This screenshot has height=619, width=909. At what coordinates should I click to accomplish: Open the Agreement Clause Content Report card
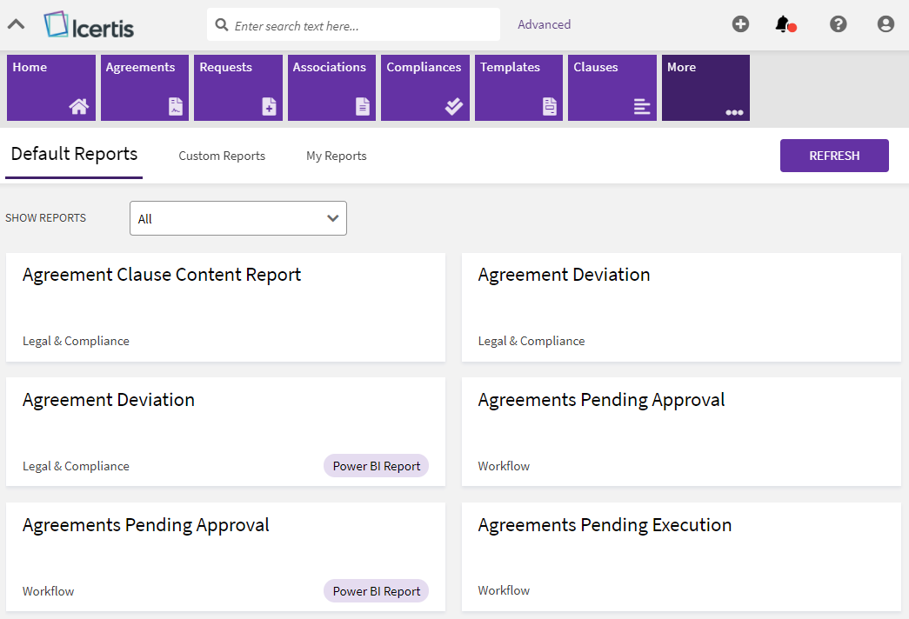(225, 307)
